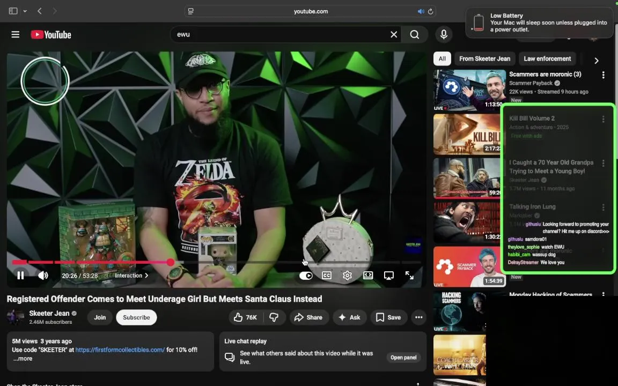Dislike the video
Viewport: 618px width, 386px height.
(274, 317)
